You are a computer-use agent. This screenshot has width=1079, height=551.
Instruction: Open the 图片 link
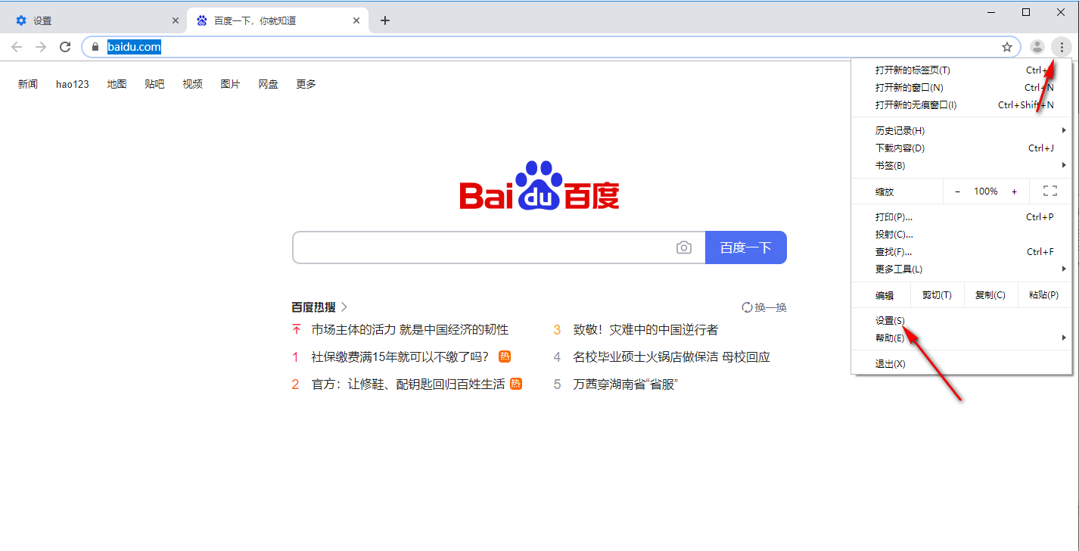tap(231, 84)
